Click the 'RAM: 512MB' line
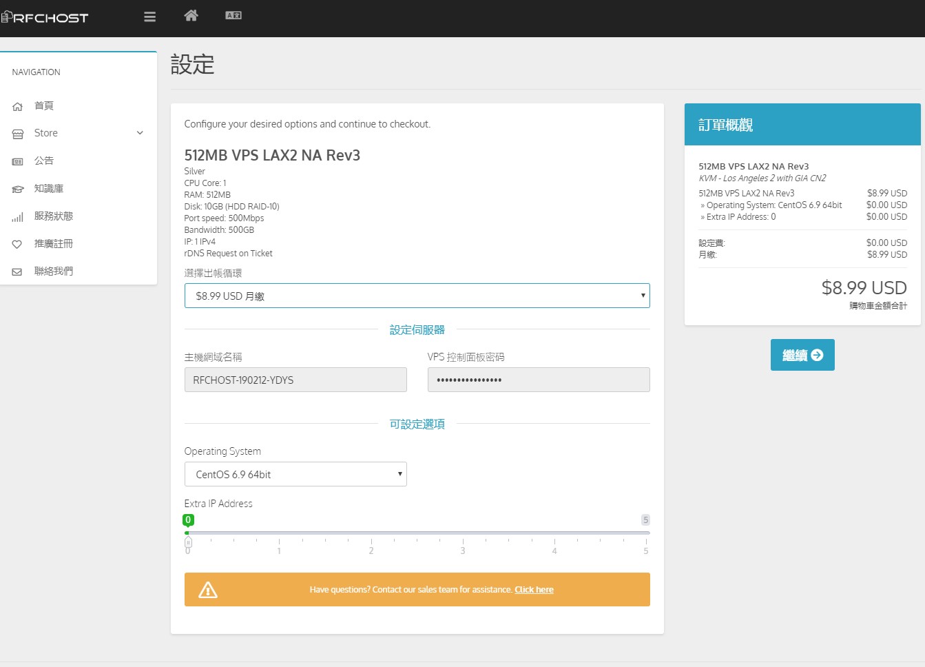The height and width of the screenshot is (667, 925). pyautogui.click(x=207, y=194)
